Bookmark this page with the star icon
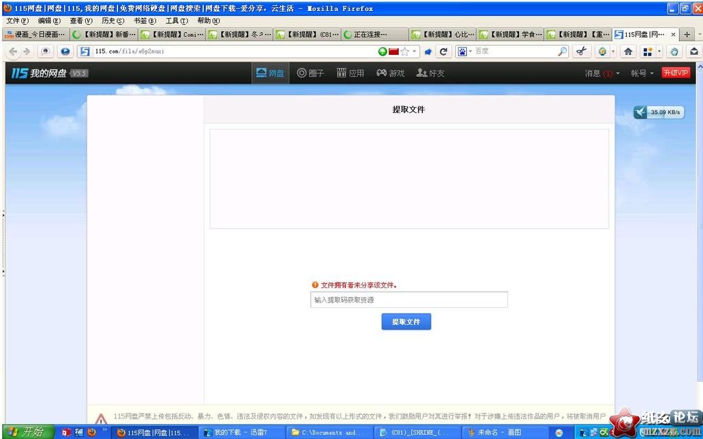The width and height of the screenshot is (703, 439). coord(405,51)
